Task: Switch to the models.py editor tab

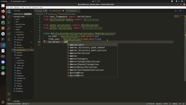Action: click(73, 11)
